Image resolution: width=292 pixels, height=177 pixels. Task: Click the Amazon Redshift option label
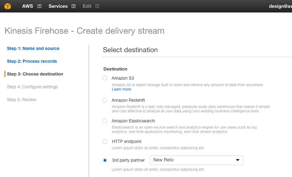(x=128, y=100)
